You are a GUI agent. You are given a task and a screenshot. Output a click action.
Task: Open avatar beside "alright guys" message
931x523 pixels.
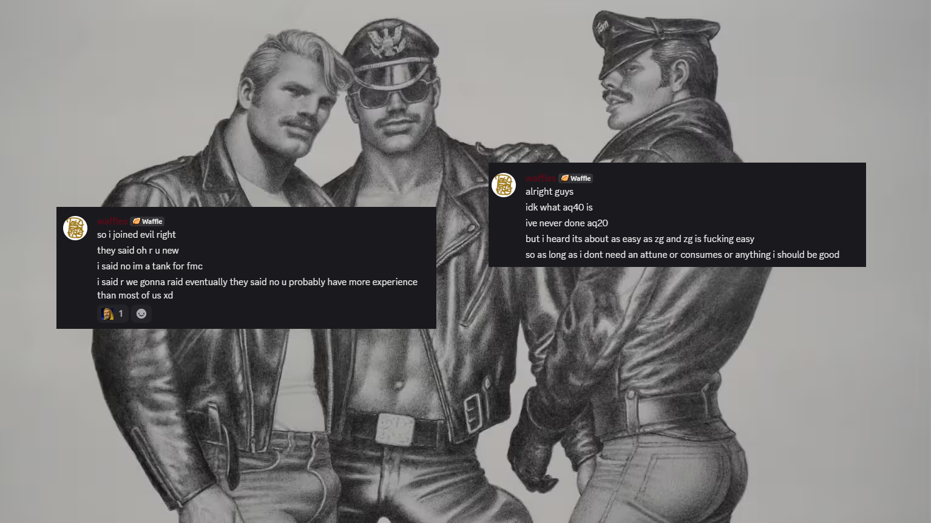(x=504, y=185)
